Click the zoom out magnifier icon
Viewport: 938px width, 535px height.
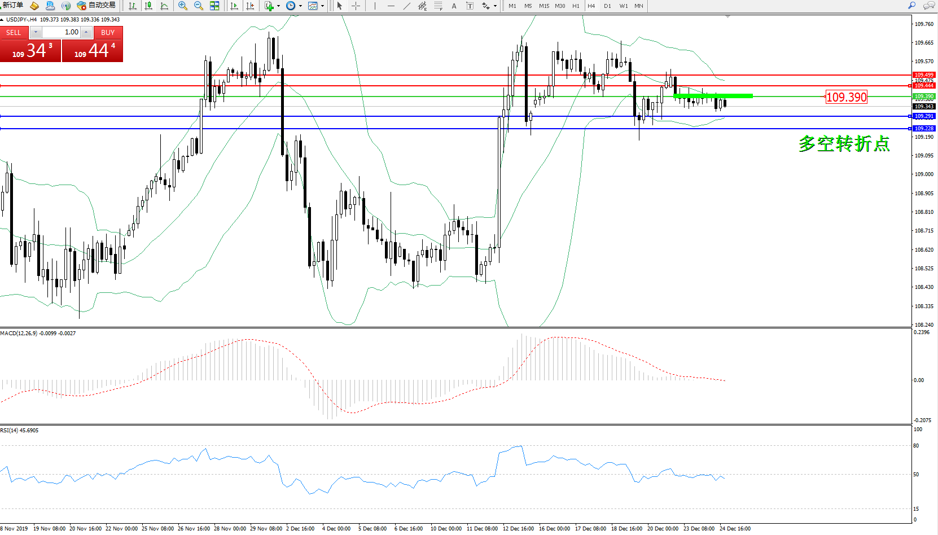coord(198,6)
